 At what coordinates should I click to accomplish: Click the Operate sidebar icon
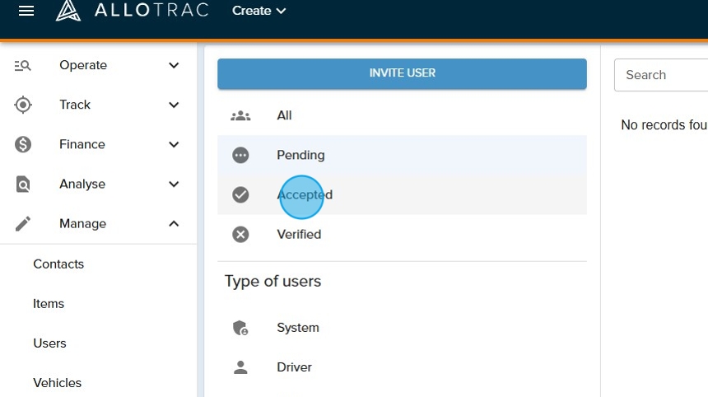pos(23,66)
